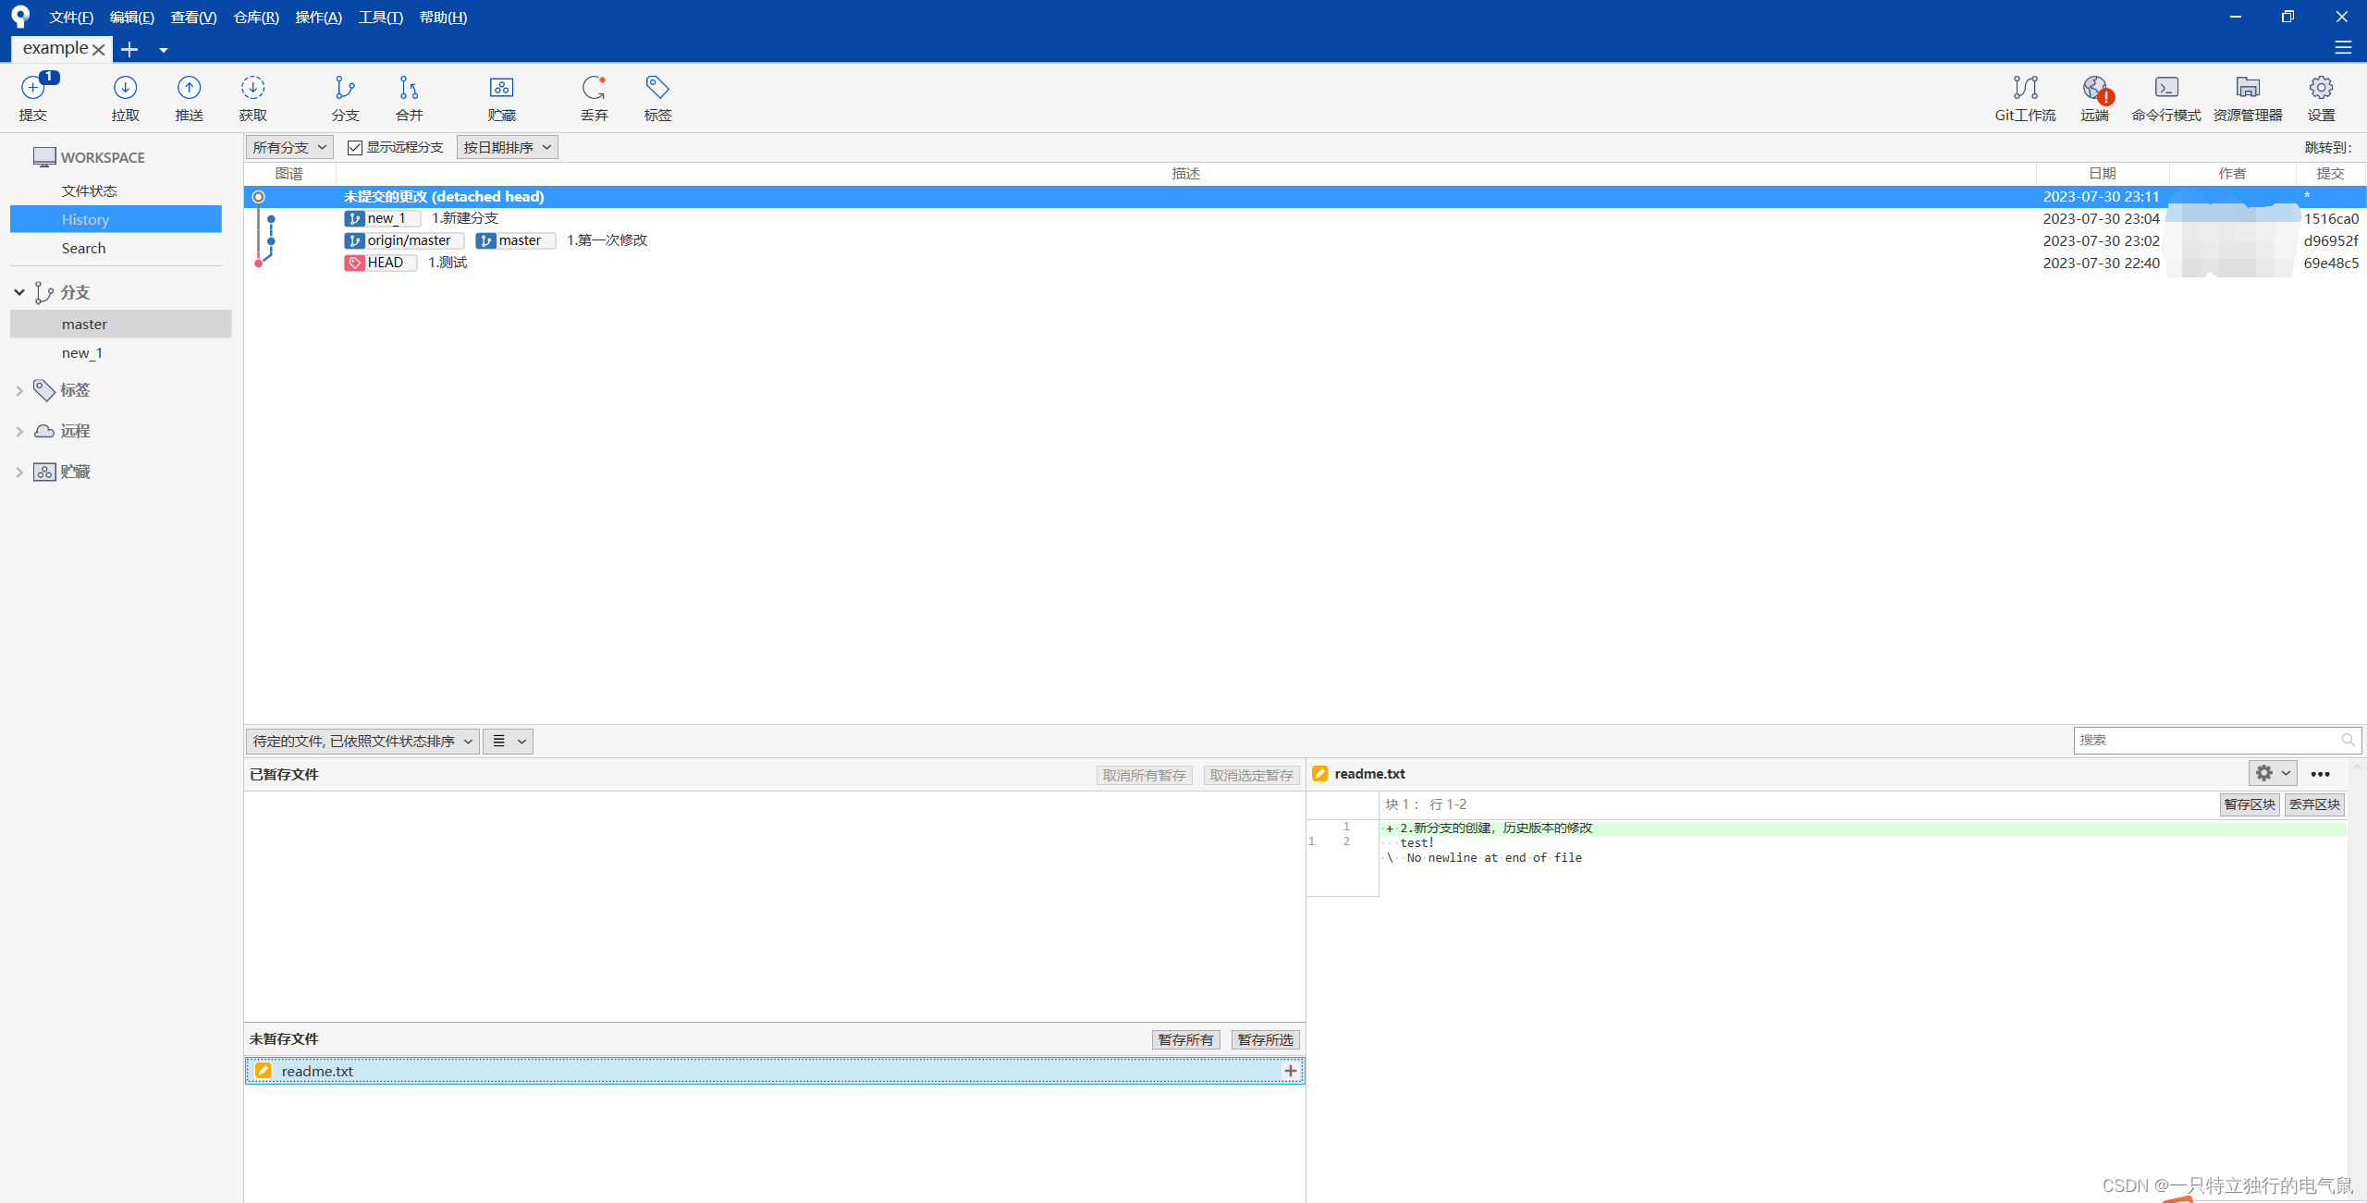Image resolution: width=2367 pixels, height=1203 pixels.
Task: Select readme.txt in 未暂存文件 list
Action: (775, 1070)
